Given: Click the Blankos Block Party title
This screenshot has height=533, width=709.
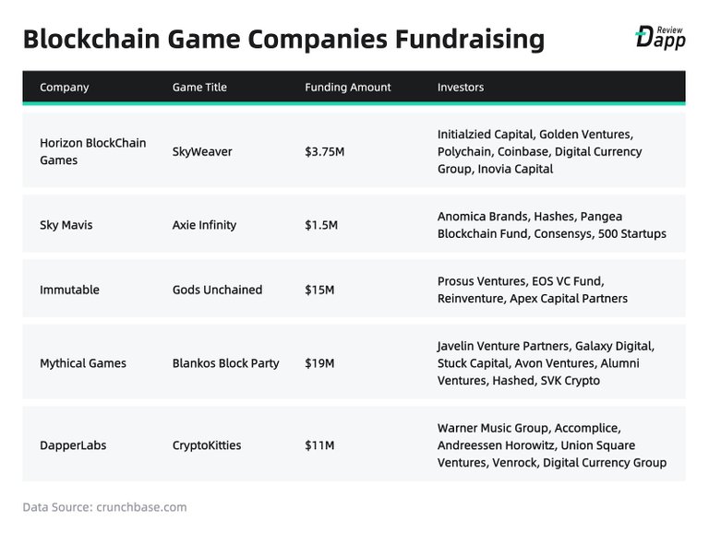Looking at the screenshot, I should [x=225, y=363].
